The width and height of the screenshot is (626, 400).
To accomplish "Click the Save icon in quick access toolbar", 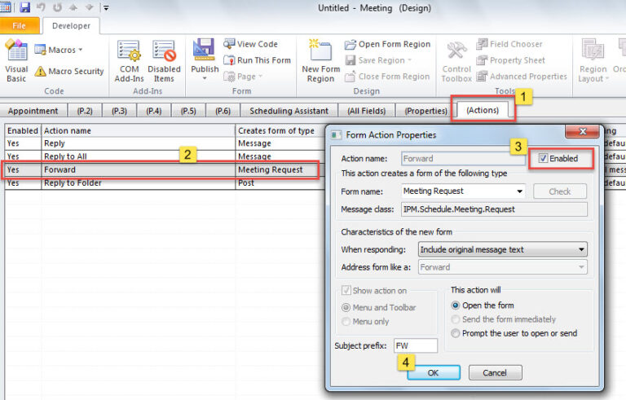I will tap(24, 7).
